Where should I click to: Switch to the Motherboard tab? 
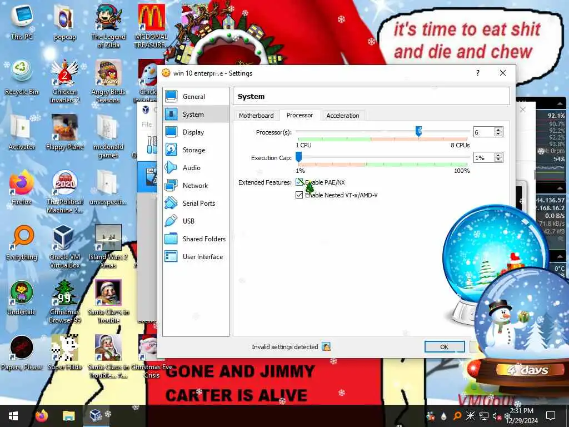pos(256,116)
